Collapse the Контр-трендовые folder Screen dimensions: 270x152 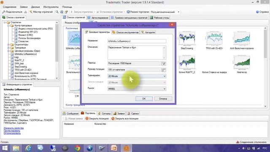8,25
